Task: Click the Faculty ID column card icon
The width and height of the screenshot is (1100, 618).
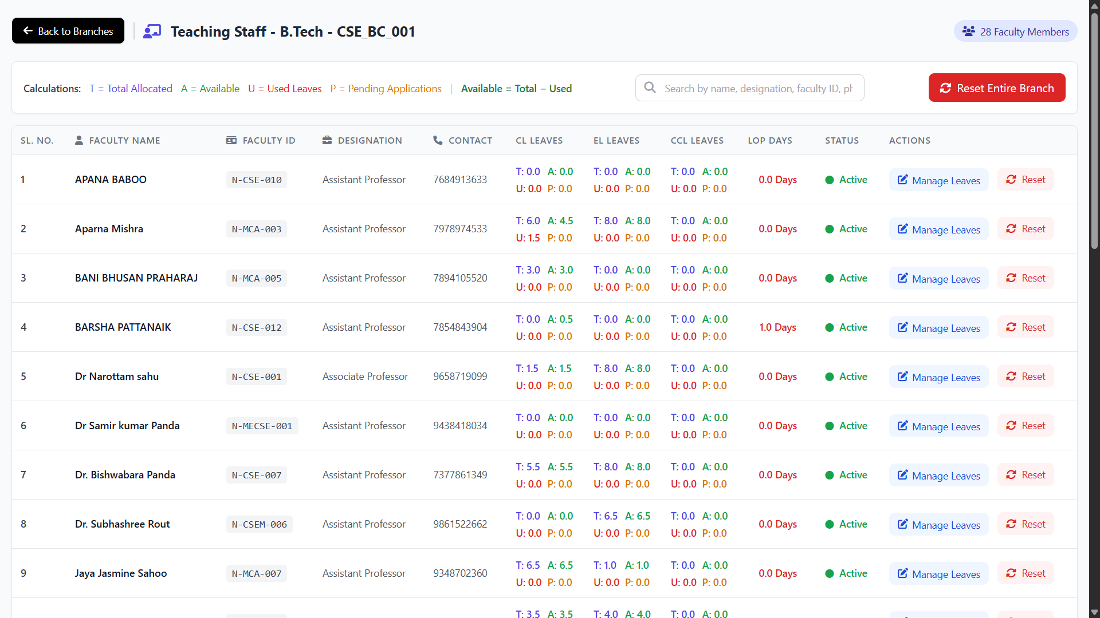Action: click(x=231, y=140)
